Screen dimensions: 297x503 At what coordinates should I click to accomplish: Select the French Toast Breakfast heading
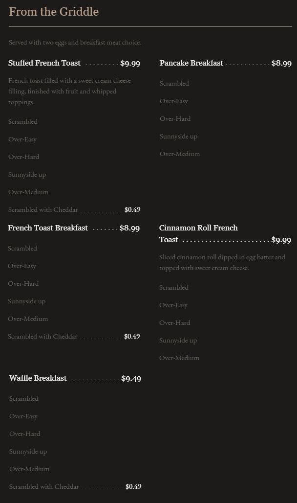pyautogui.click(x=48, y=228)
